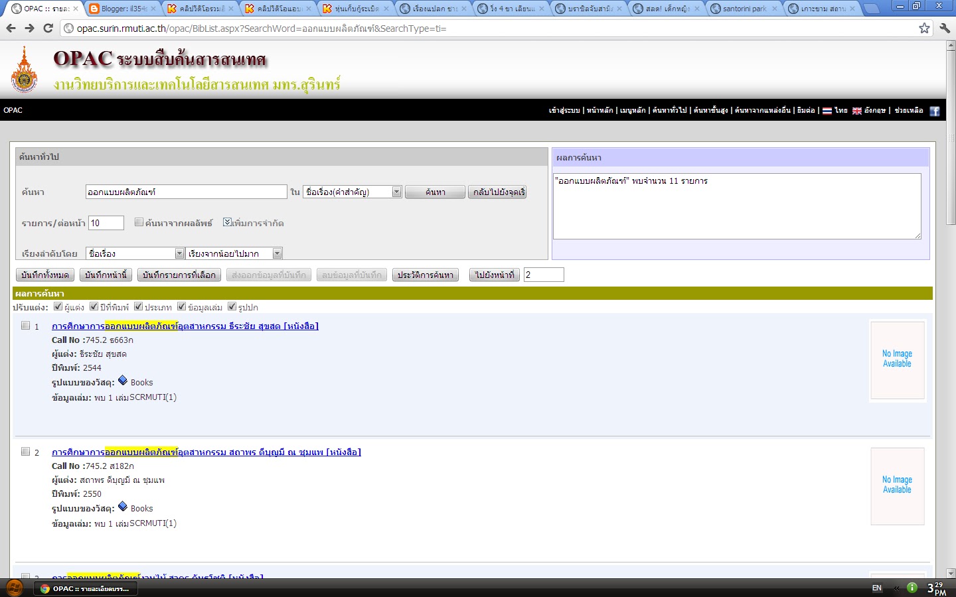Open the ชื่อเรื่อง sort-by dropdown
Screen dimensions: 956x597
(135, 253)
